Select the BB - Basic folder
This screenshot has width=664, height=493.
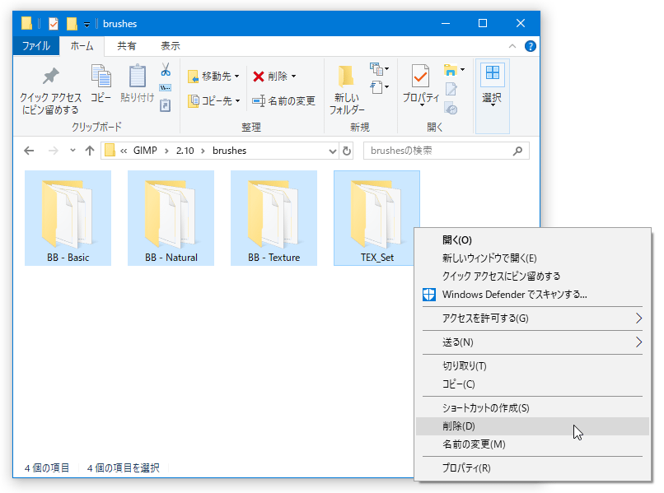click(x=68, y=218)
